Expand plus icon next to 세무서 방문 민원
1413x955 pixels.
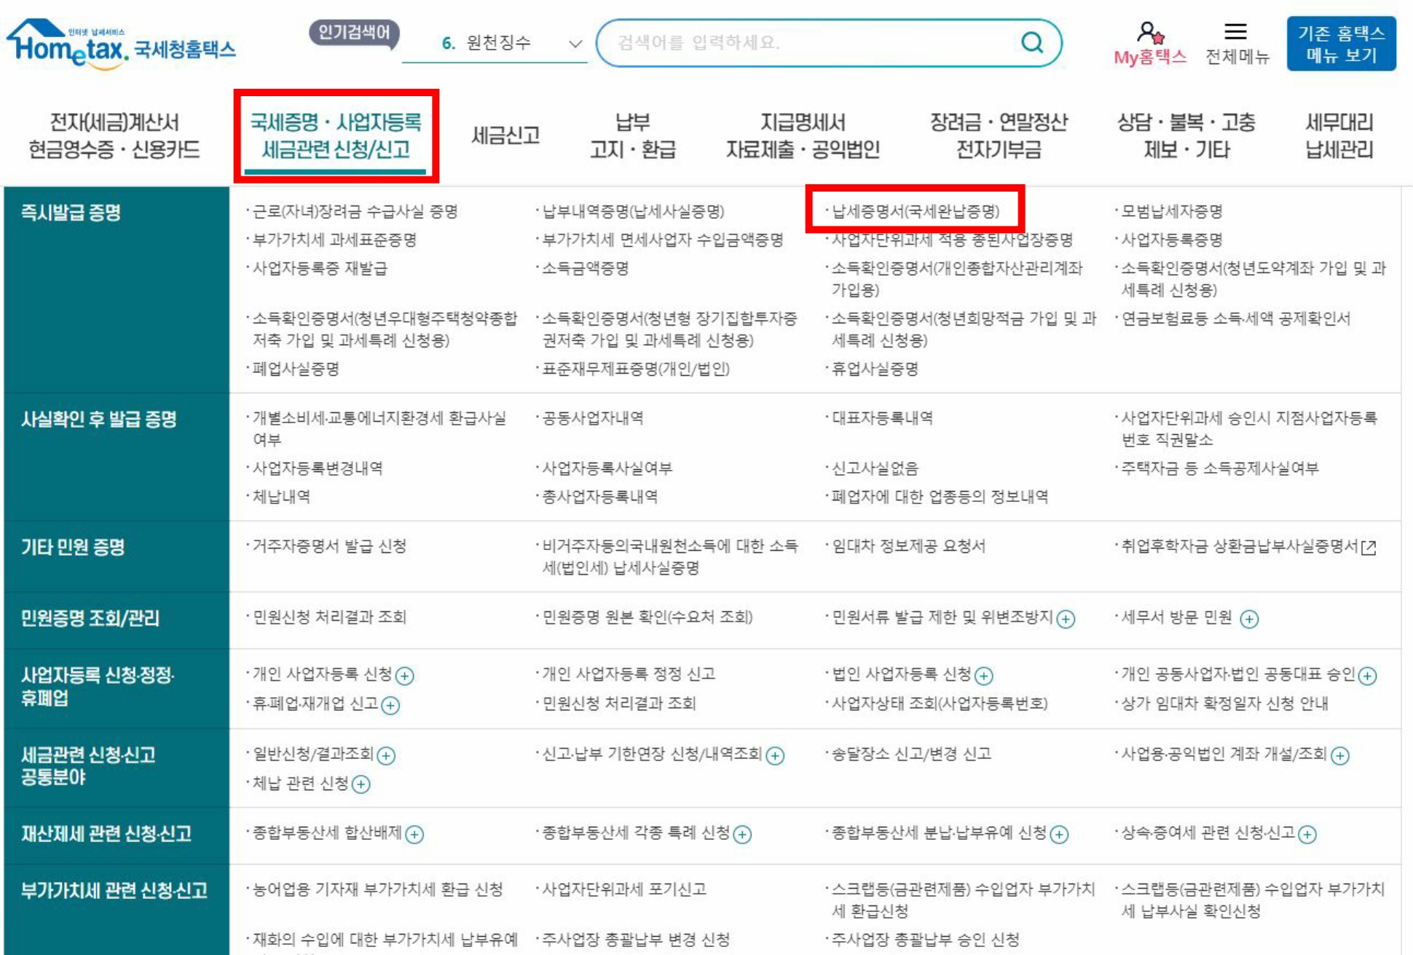pyautogui.click(x=1249, y=618)
